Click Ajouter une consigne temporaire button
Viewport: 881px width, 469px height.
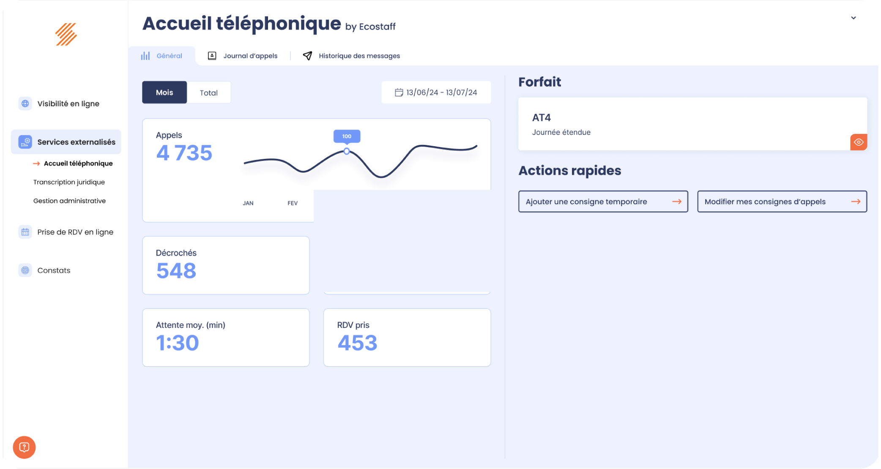tap(603, 202)
